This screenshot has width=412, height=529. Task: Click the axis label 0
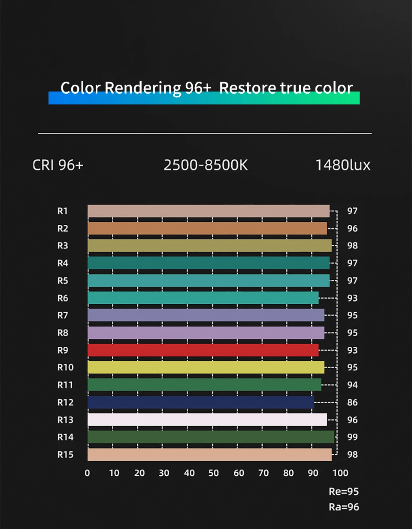pos(88,473)
